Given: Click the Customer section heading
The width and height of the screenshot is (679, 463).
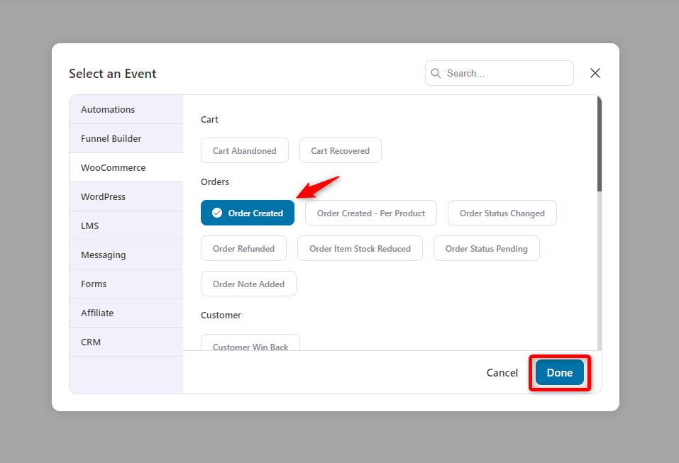Looking at the screenshot, I should click(x=221, y=315).
